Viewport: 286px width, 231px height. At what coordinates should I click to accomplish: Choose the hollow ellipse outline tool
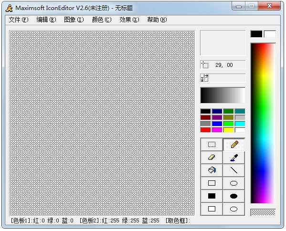(x=234, y=183)
